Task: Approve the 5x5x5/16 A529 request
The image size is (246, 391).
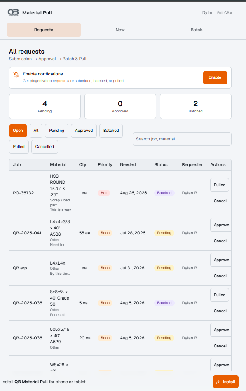Action: click(221, 330)
